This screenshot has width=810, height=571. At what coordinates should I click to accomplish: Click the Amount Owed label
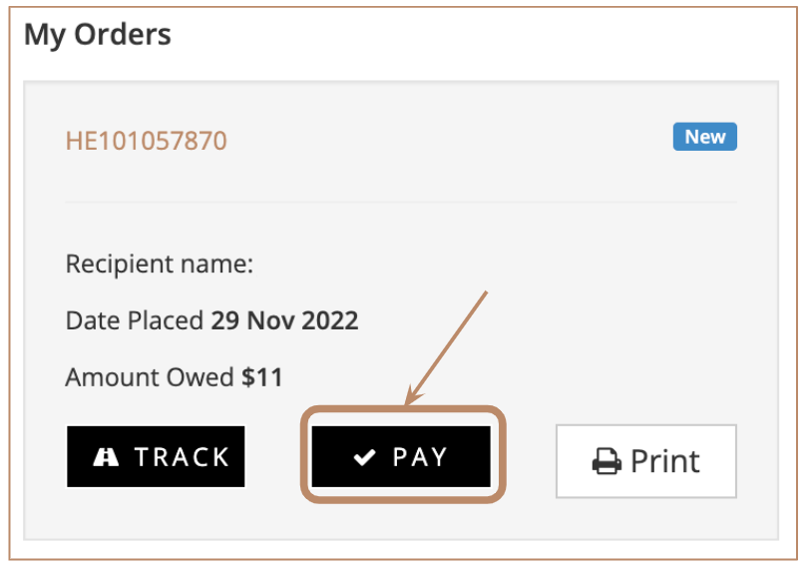click(x=151, y=377)
